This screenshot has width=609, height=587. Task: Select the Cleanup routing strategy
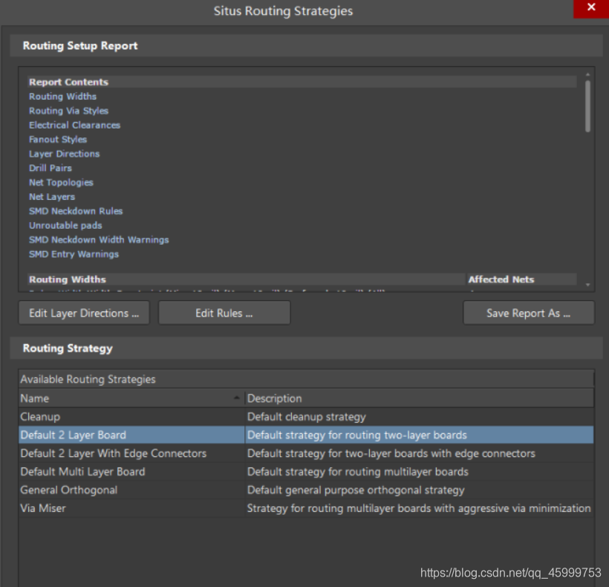[40, 417]
